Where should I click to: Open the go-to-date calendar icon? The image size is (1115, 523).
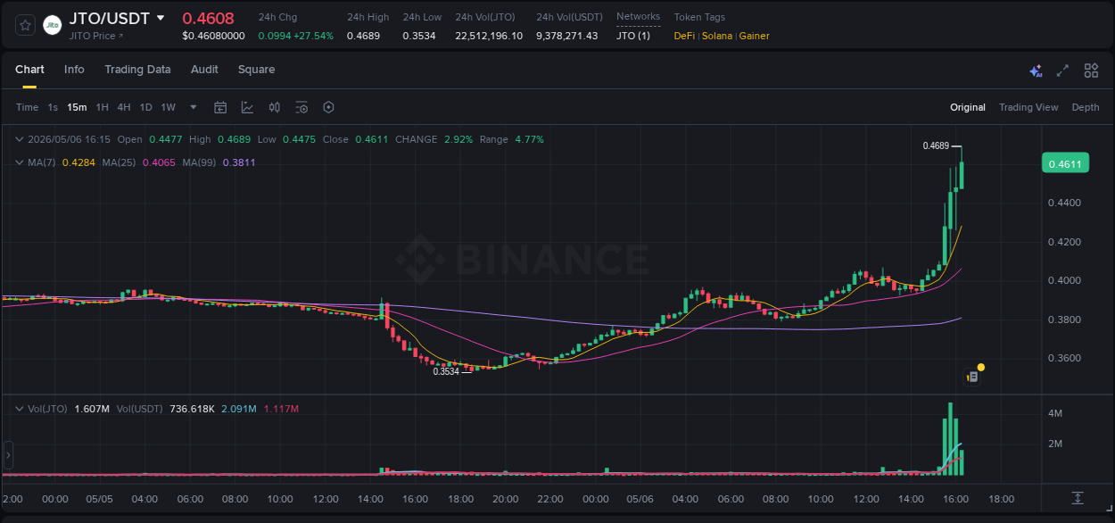220,107
